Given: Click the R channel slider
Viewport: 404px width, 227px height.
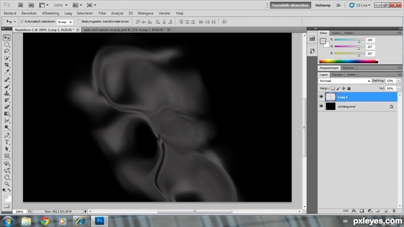Looking at the screenshot, I should click(349, 40).
